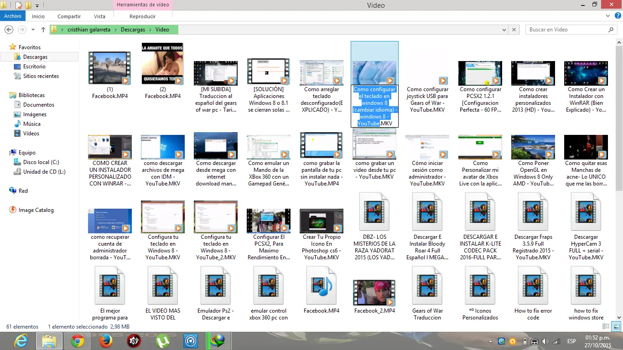Viewport: 623px width, 350px height.
Task: Select the Facebook_2.MP4 video thumbnail
Action: click(374, 293)
